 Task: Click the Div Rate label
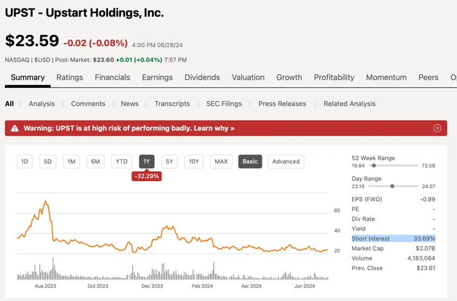[x=363, y=219]
